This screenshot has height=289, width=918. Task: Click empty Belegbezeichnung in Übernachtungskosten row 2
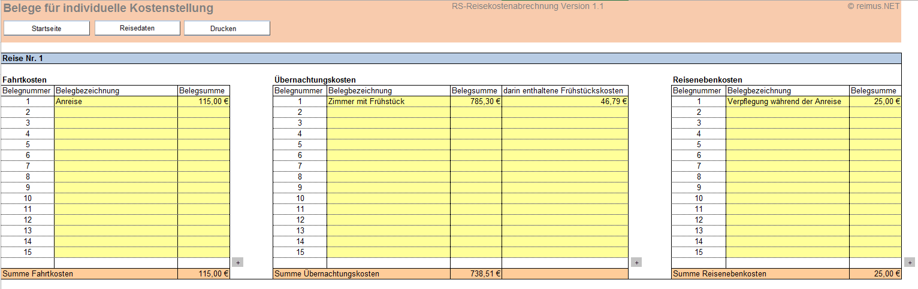pos(388,112)
